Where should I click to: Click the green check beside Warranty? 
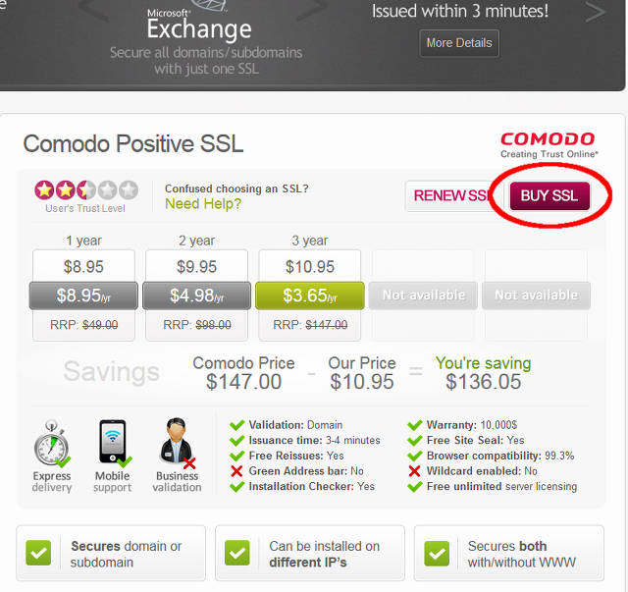[414, 425]
